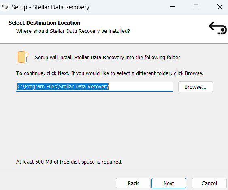Screen dimensions: 228x190
Task: Minimize the Setup window
Action: pos(173,7)
